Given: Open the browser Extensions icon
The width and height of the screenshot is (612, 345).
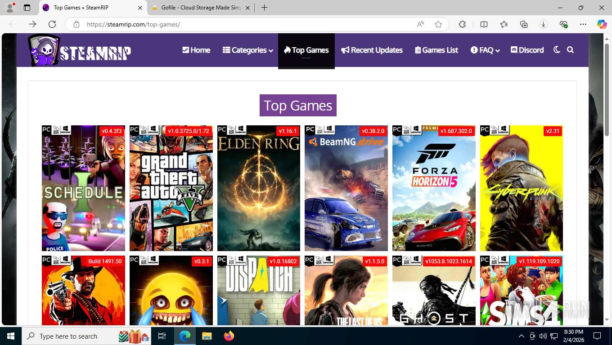Looking at the screenshot, I should click(x=462, y=24).
